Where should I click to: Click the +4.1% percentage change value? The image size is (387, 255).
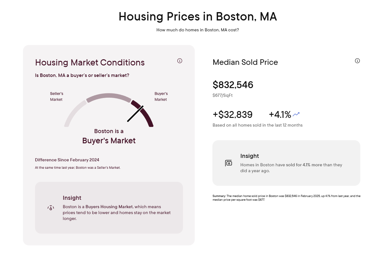[280, 115]
